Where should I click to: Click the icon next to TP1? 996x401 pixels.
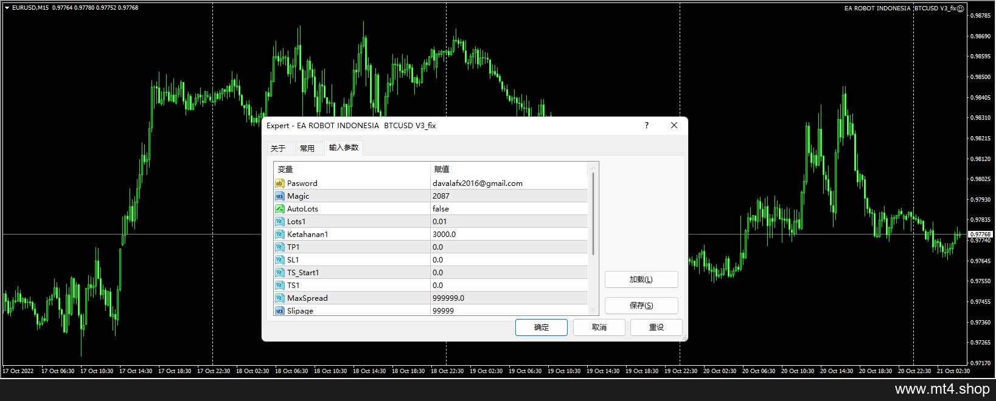click(x=279, y=247)
